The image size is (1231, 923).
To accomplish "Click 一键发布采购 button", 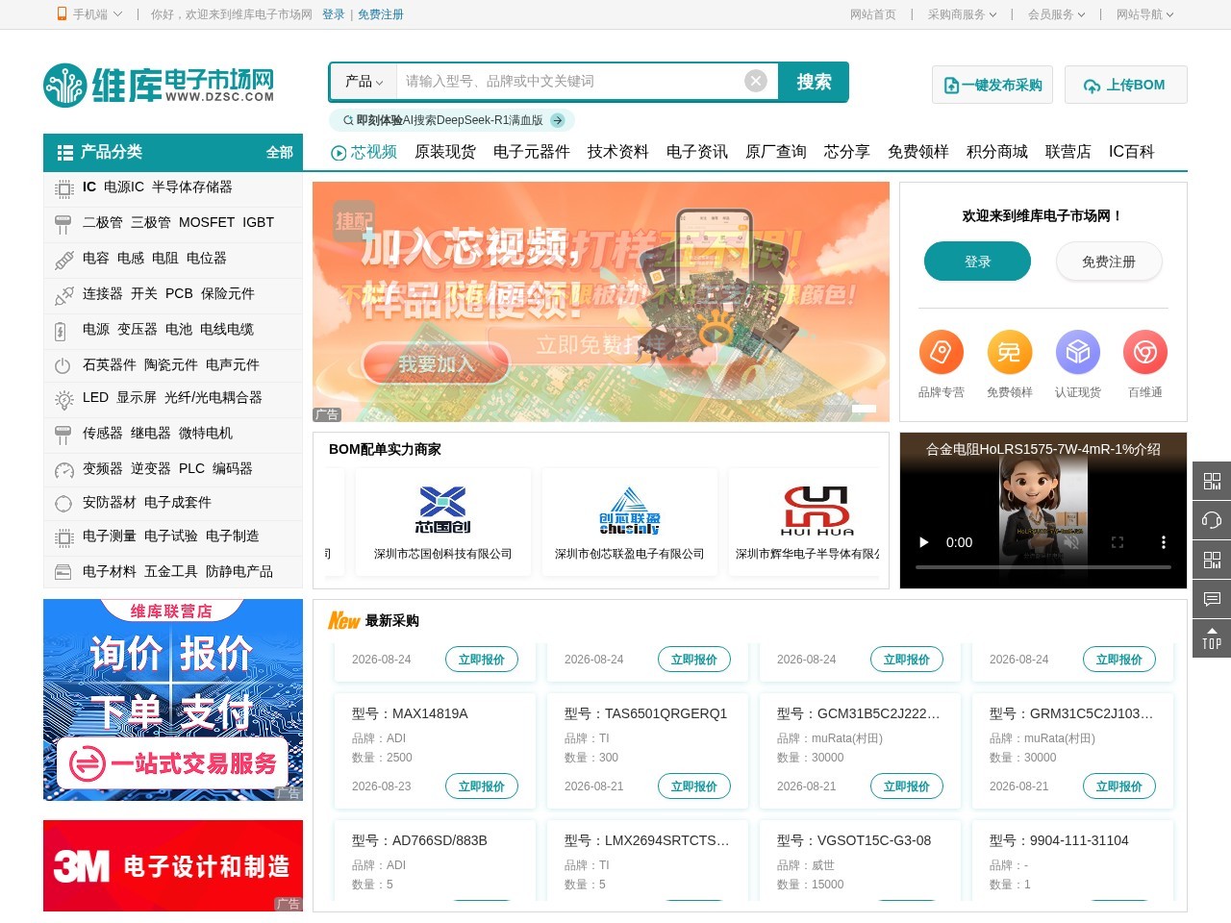I will tap(992, 85).
